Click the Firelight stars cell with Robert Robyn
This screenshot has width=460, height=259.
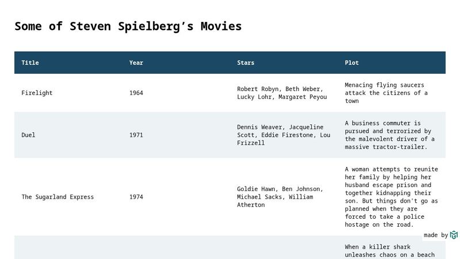[x=284, y=93]
